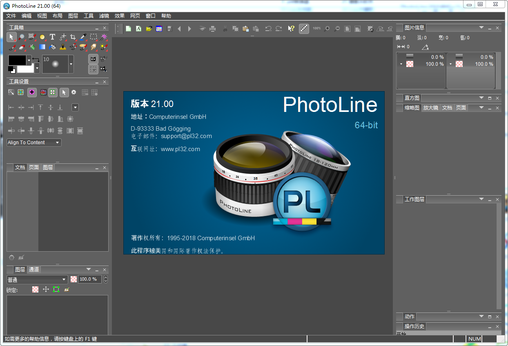Click the Zoom In magnifier in toolbar

click(x=327, y=29)
